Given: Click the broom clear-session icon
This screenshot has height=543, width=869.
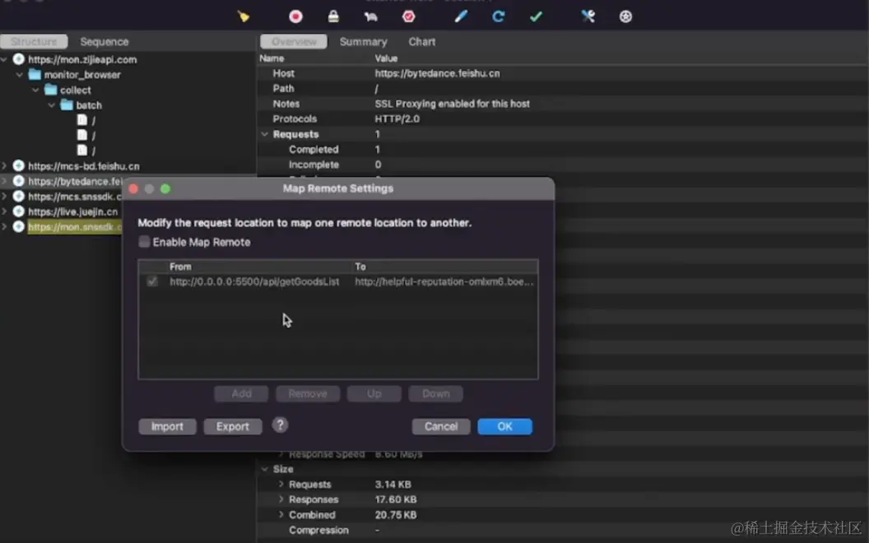Looking at the screenshot, I should coord(244,16).
